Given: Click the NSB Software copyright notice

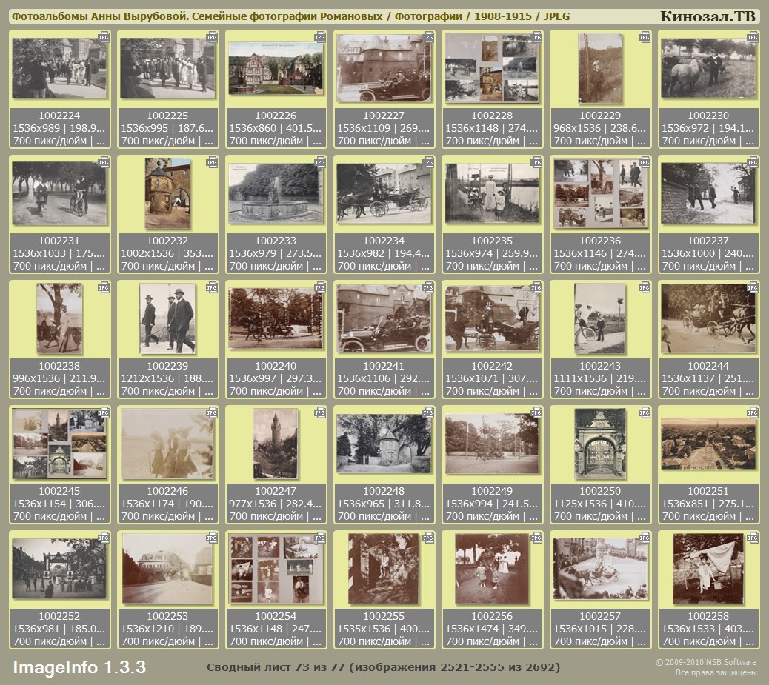Looking at the screenshot, I should [x=705, y=667].
